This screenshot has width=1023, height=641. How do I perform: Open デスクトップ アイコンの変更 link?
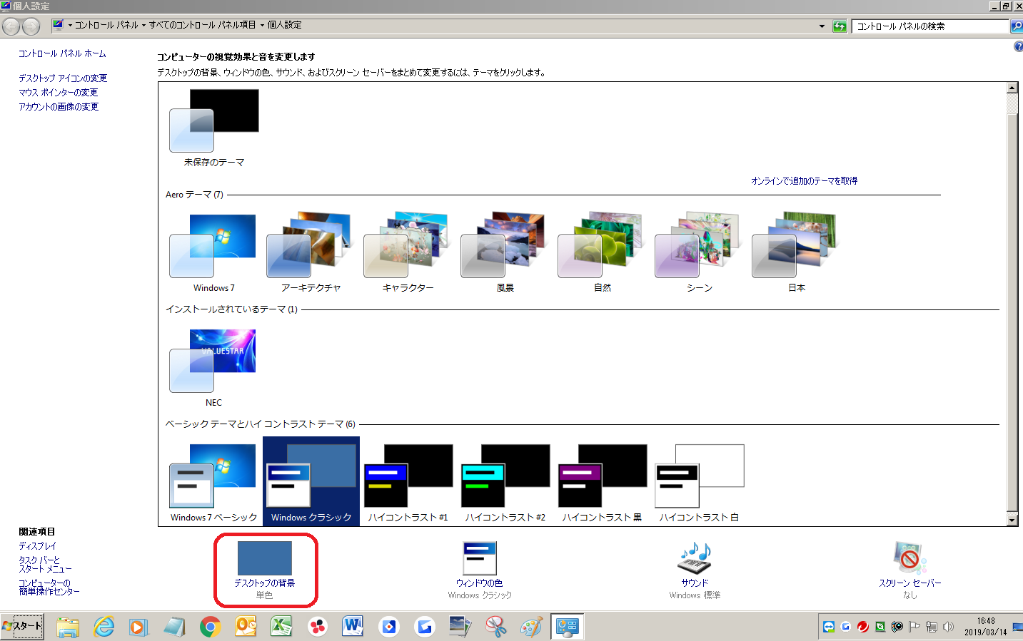coord(63,78)
